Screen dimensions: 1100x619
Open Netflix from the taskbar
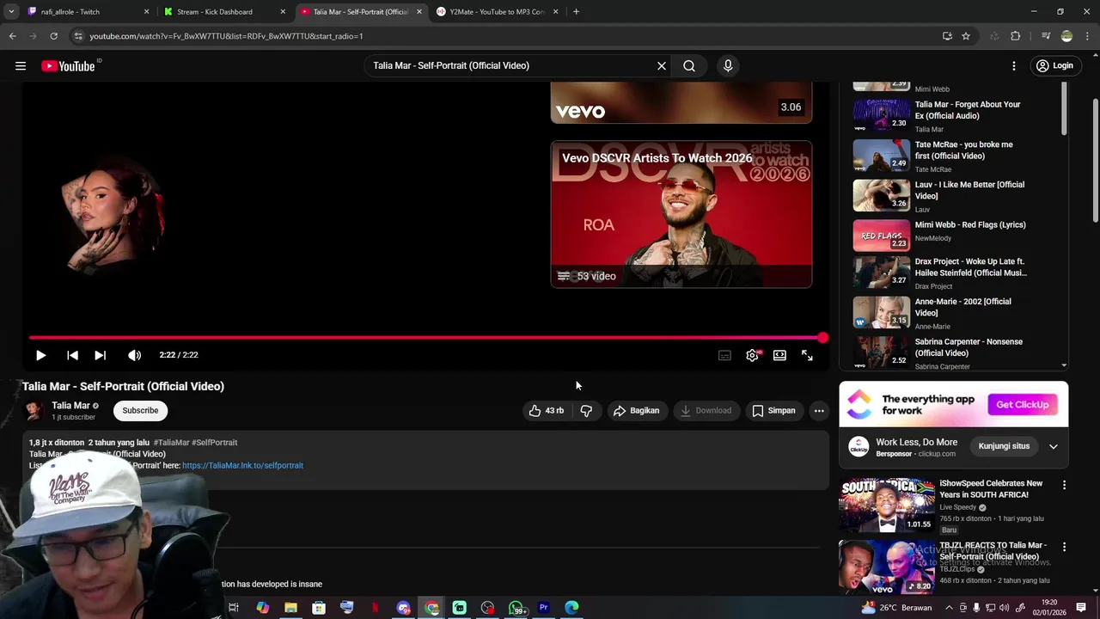pyautogui.click(x=375, y=608)
